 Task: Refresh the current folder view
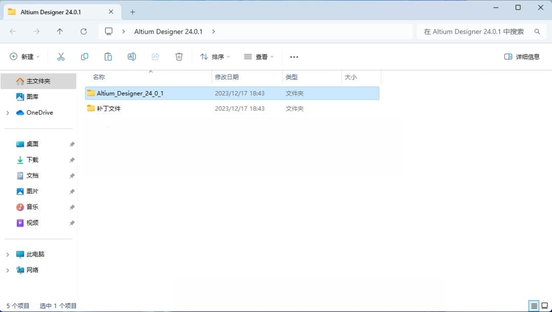tap(83, 31)
